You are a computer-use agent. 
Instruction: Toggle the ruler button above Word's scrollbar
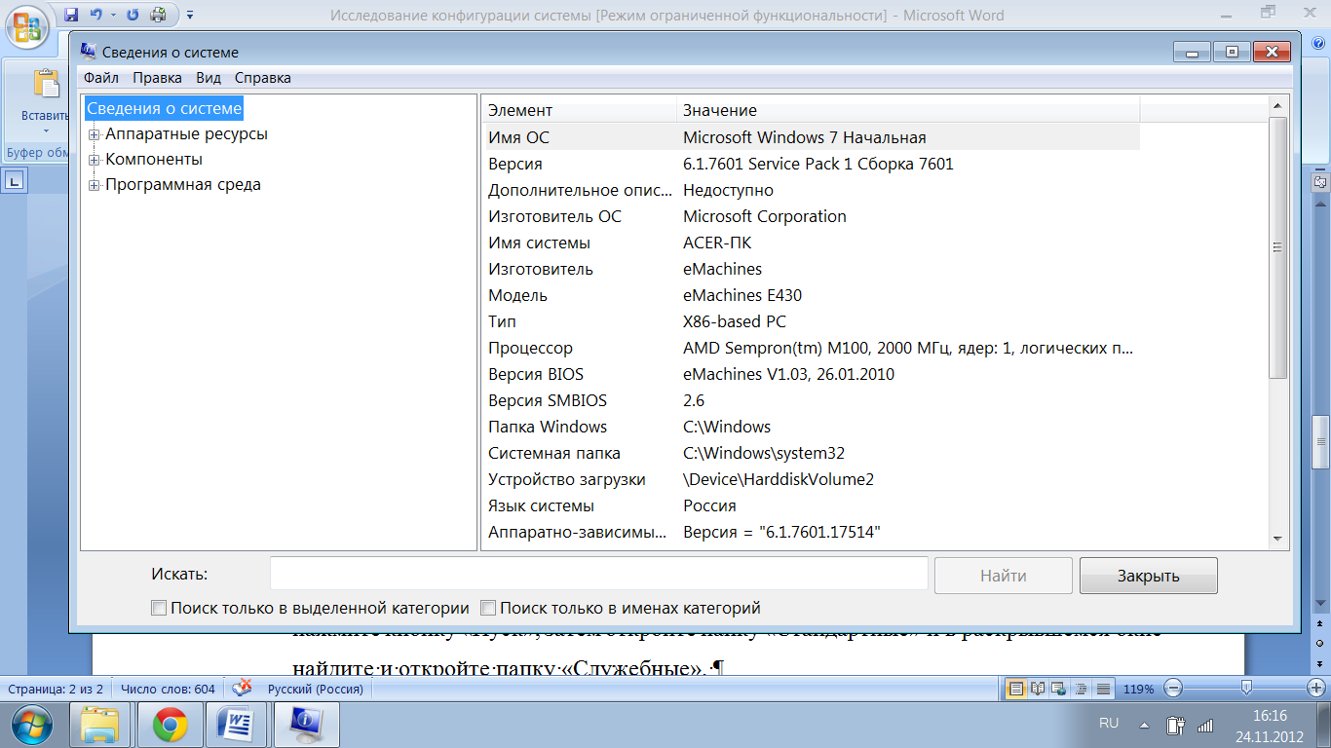(x=1320, y=181)
